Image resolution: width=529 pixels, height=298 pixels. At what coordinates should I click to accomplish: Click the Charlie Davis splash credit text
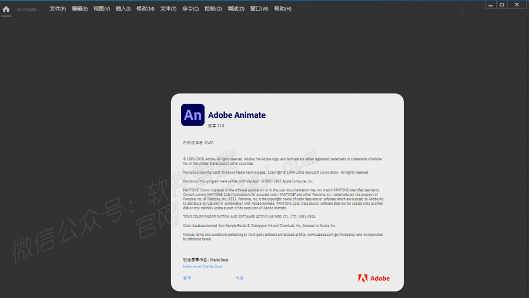tap(206, 260)
